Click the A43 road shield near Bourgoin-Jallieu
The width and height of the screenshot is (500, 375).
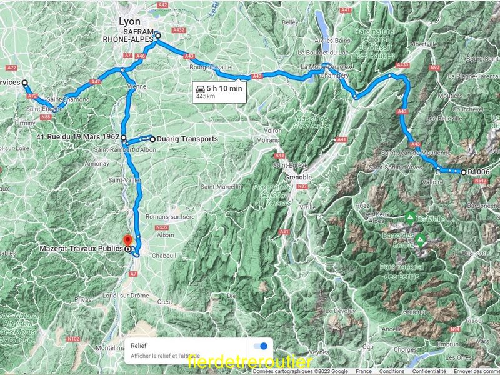pyautogui.click(x=189, y=56)
